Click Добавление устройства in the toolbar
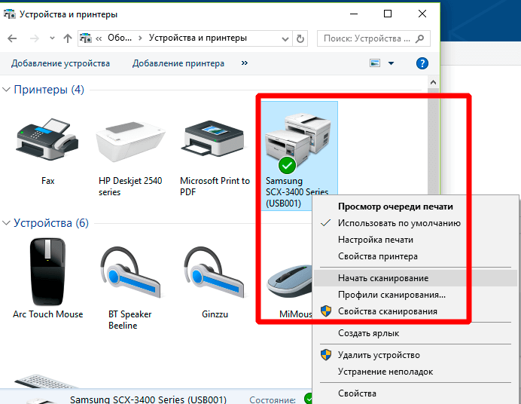The width and height of the screenshot is (521, 404). tap(60, 63)
